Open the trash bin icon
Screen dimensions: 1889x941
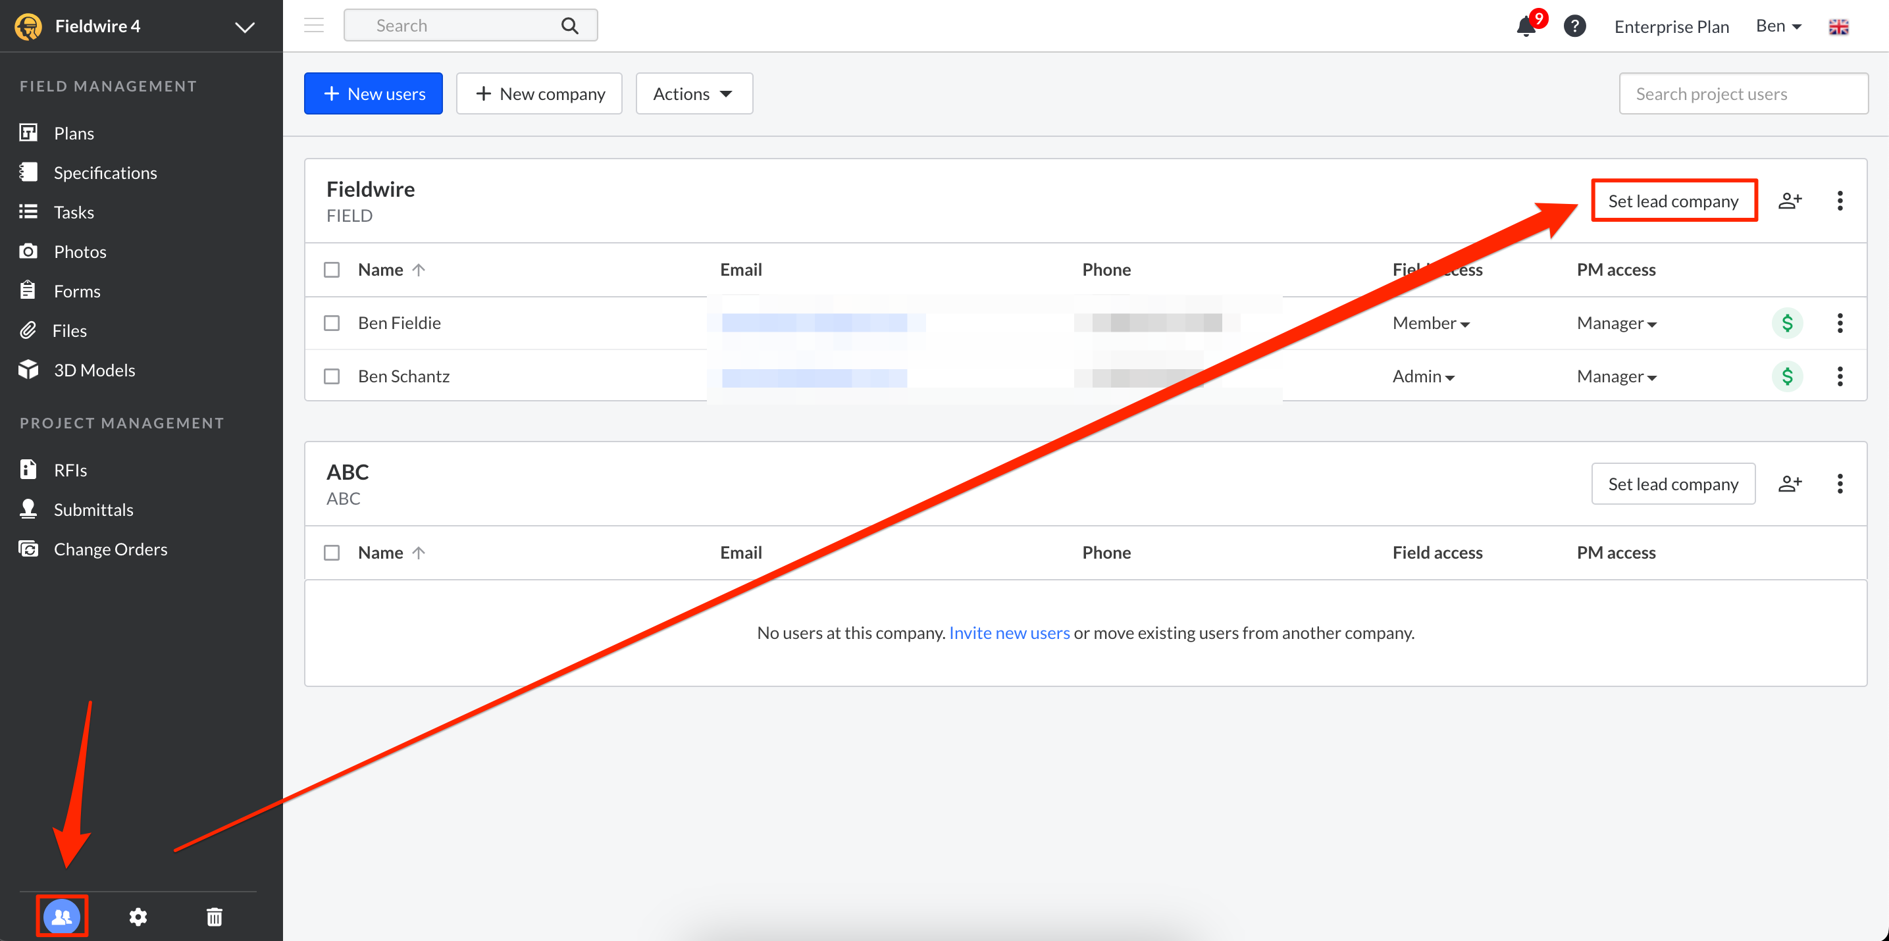pyautogui.click(x=214, y=916)
